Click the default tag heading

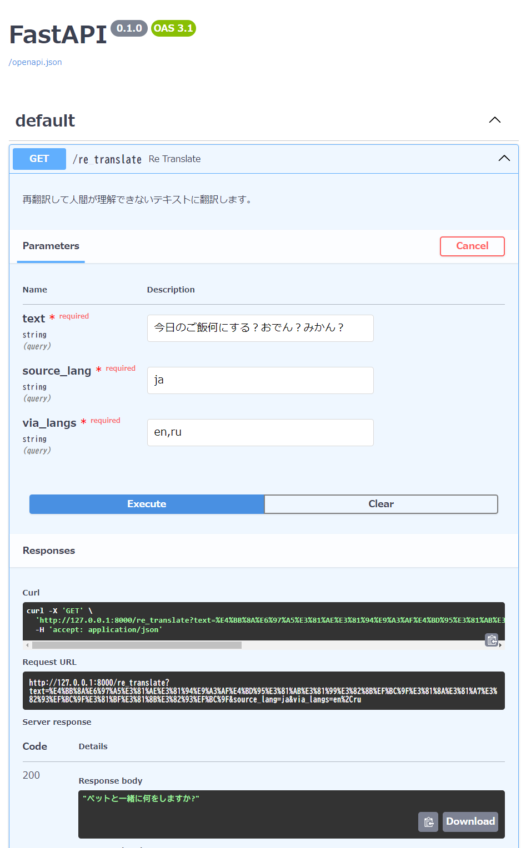click(x=45, y=120)
